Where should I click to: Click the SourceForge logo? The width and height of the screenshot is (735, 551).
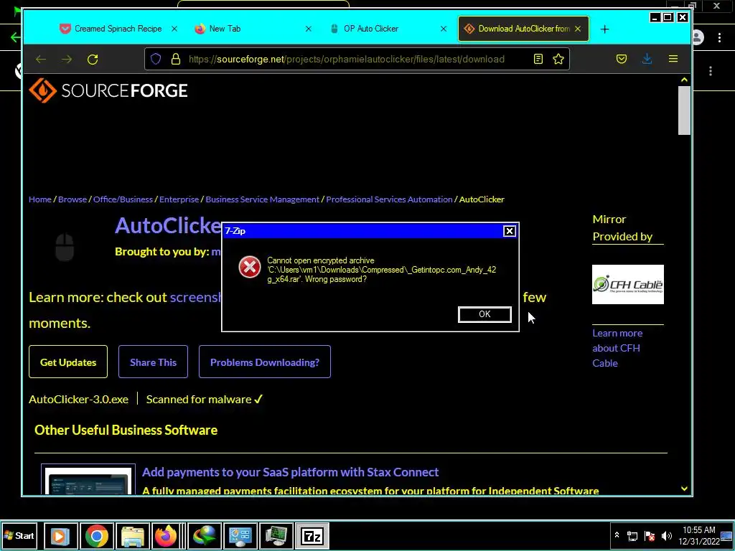108,90
